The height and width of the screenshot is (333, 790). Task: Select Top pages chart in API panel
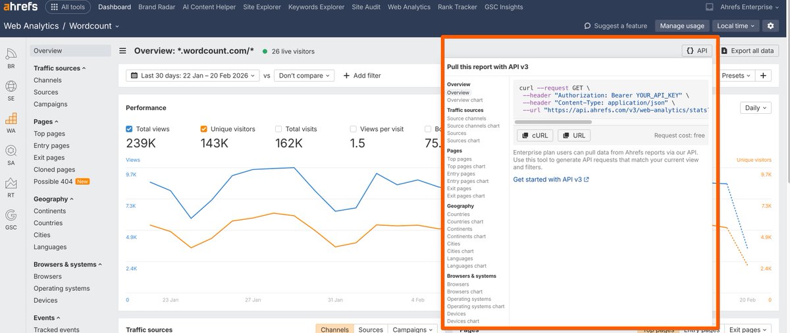tap(466, 166)
